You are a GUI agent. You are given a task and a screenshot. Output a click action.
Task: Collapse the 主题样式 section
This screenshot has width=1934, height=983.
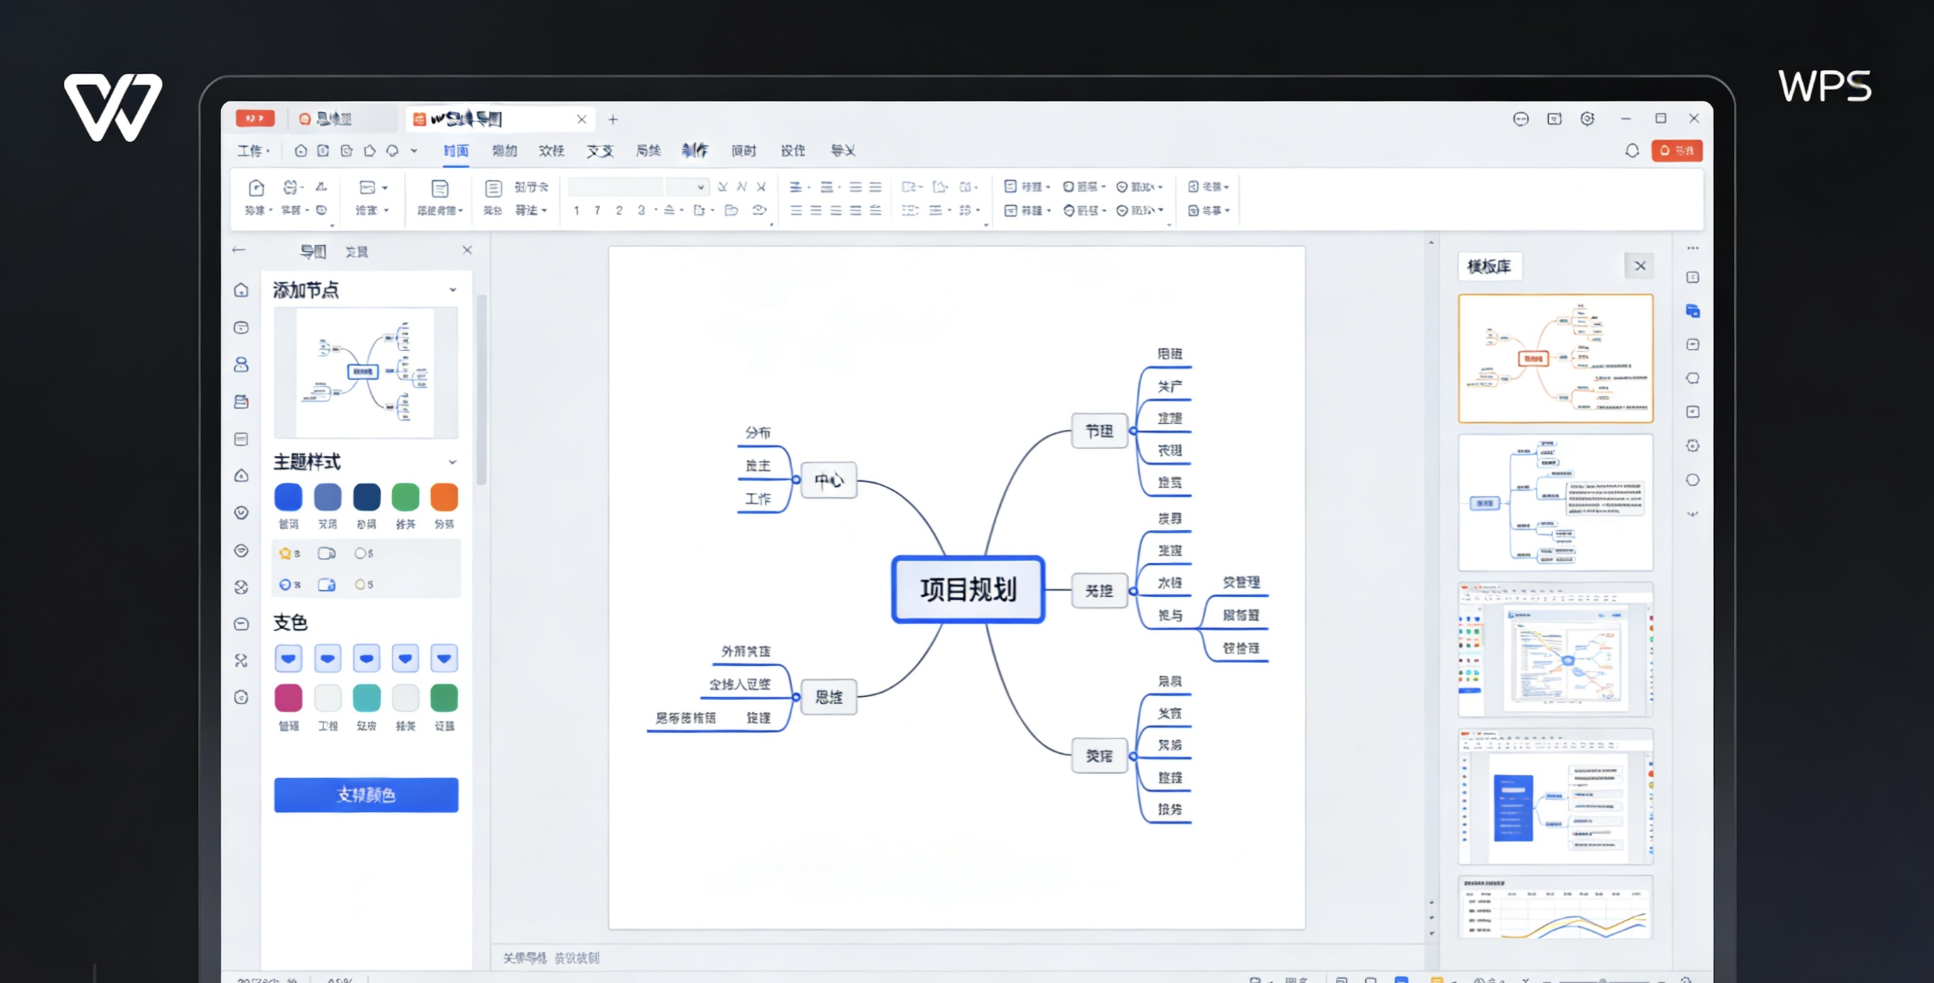point(452,461)
